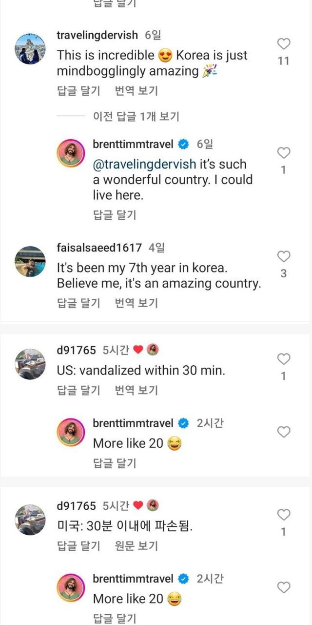Image resolution: width=312 pixels, height=625 pixels.
Task: Reply to faisalsaeed1617 with "답글 달기"
Action: [x=78, y=303]
